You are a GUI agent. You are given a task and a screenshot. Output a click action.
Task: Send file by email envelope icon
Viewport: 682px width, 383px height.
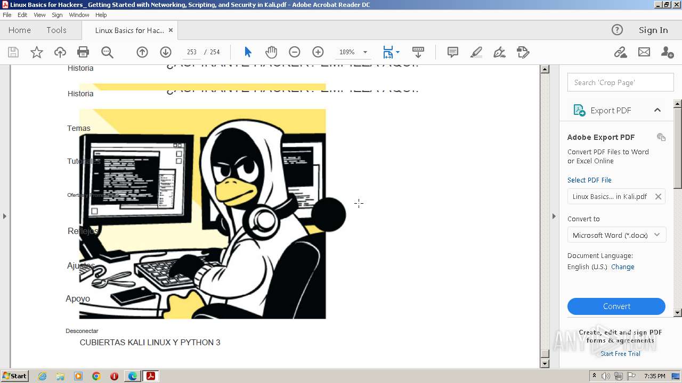coord(644,52)
